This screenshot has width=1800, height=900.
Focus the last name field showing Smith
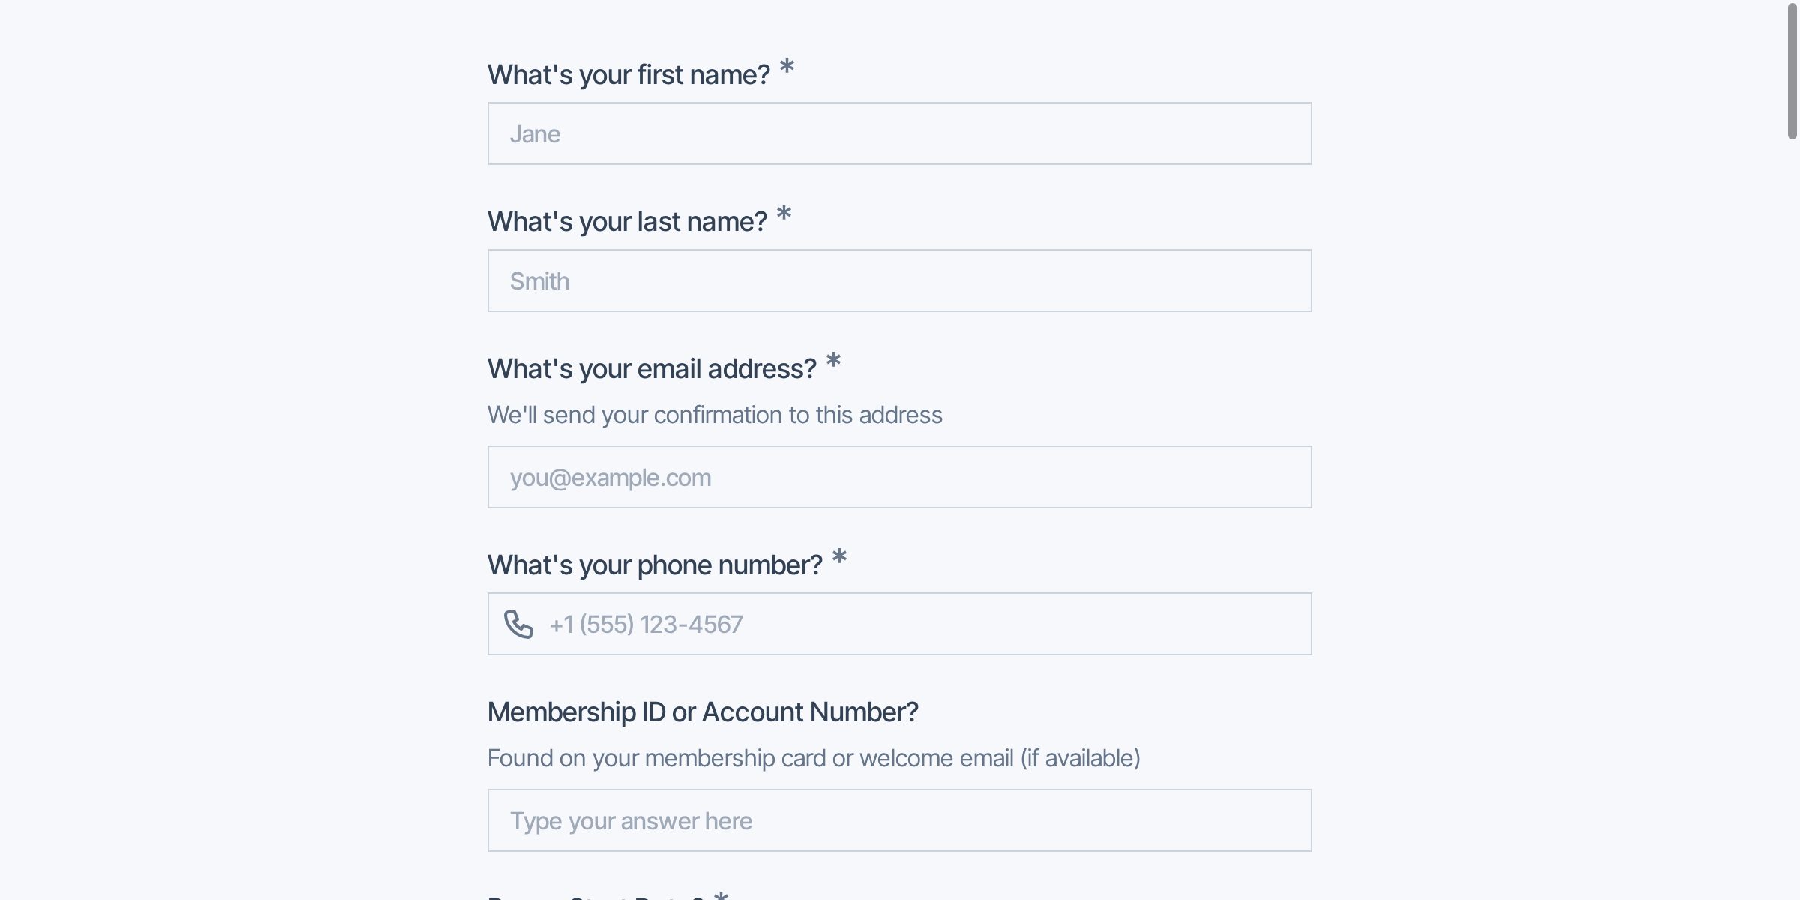(899, 280)
